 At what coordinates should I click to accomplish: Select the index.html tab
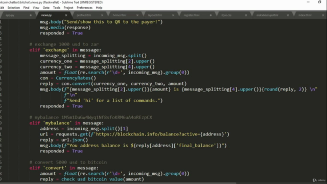(305, 15)
